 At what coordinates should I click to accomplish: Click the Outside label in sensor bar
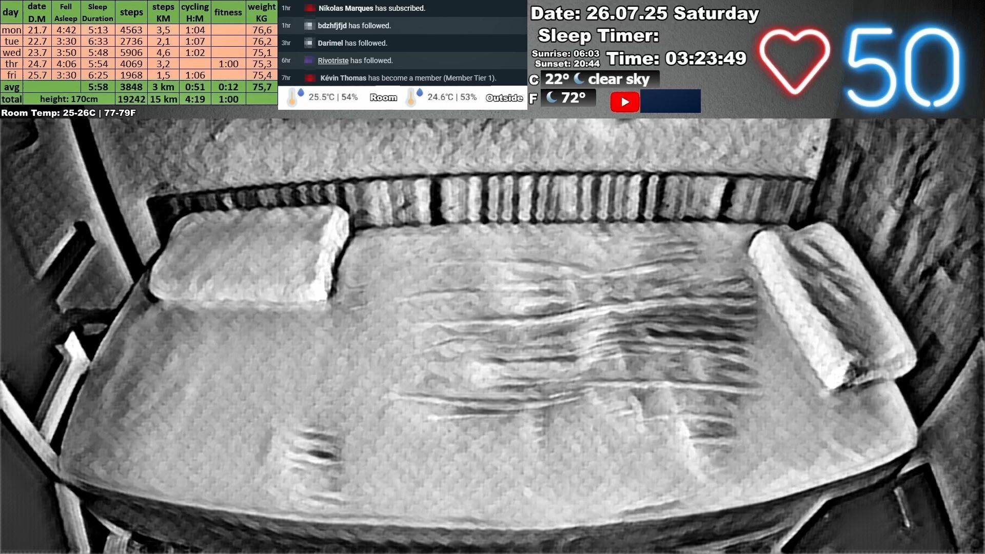point(504,97)
